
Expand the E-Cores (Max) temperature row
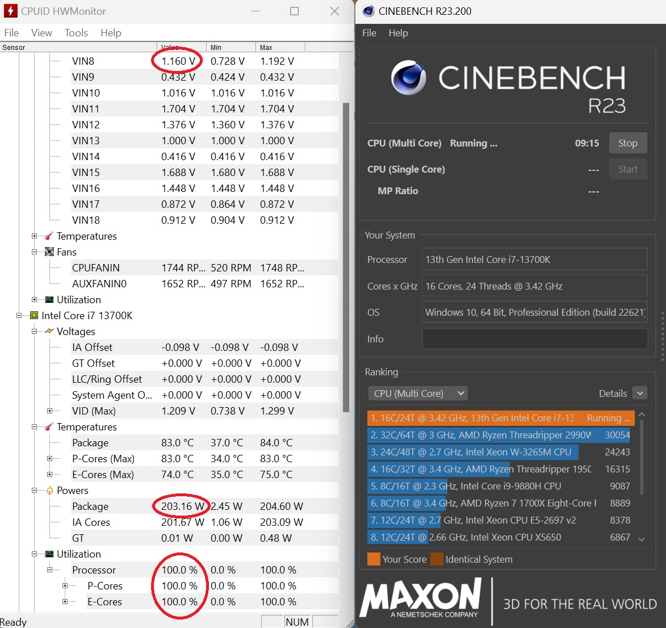point(50,474)
